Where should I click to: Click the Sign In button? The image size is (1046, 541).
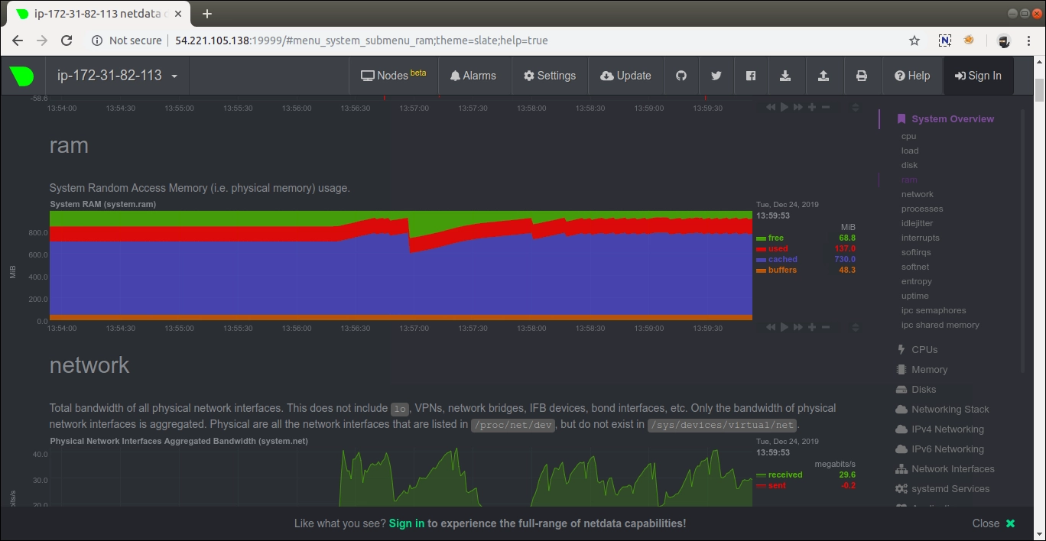[x=978, y=76]
